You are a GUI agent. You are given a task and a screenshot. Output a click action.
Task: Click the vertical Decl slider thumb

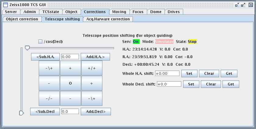22,113
